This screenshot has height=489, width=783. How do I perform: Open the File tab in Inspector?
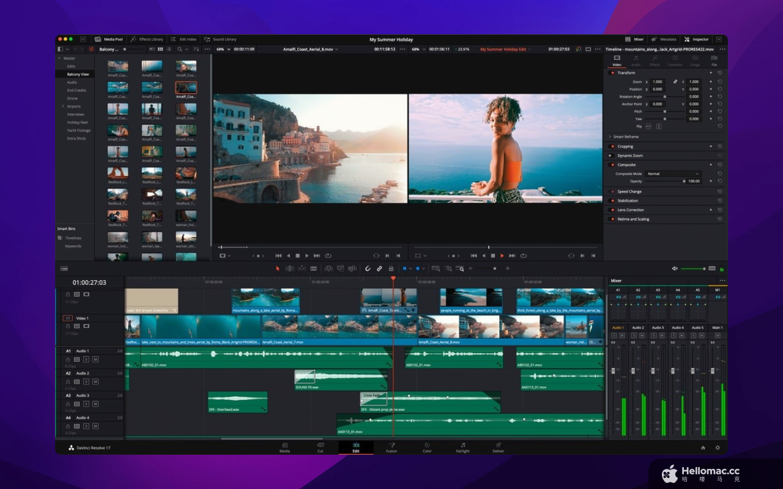714,61
